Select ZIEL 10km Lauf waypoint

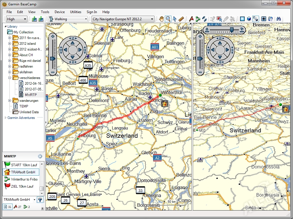[x=22, y=186]
